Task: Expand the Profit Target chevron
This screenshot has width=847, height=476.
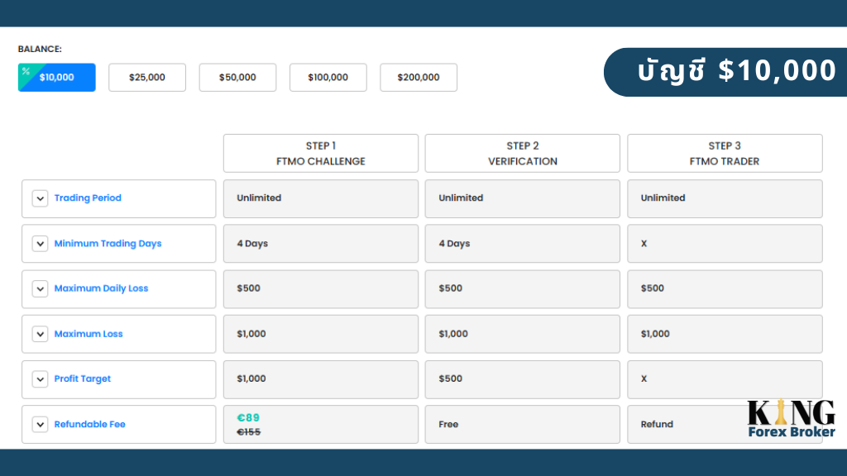Action: [40, 378]
